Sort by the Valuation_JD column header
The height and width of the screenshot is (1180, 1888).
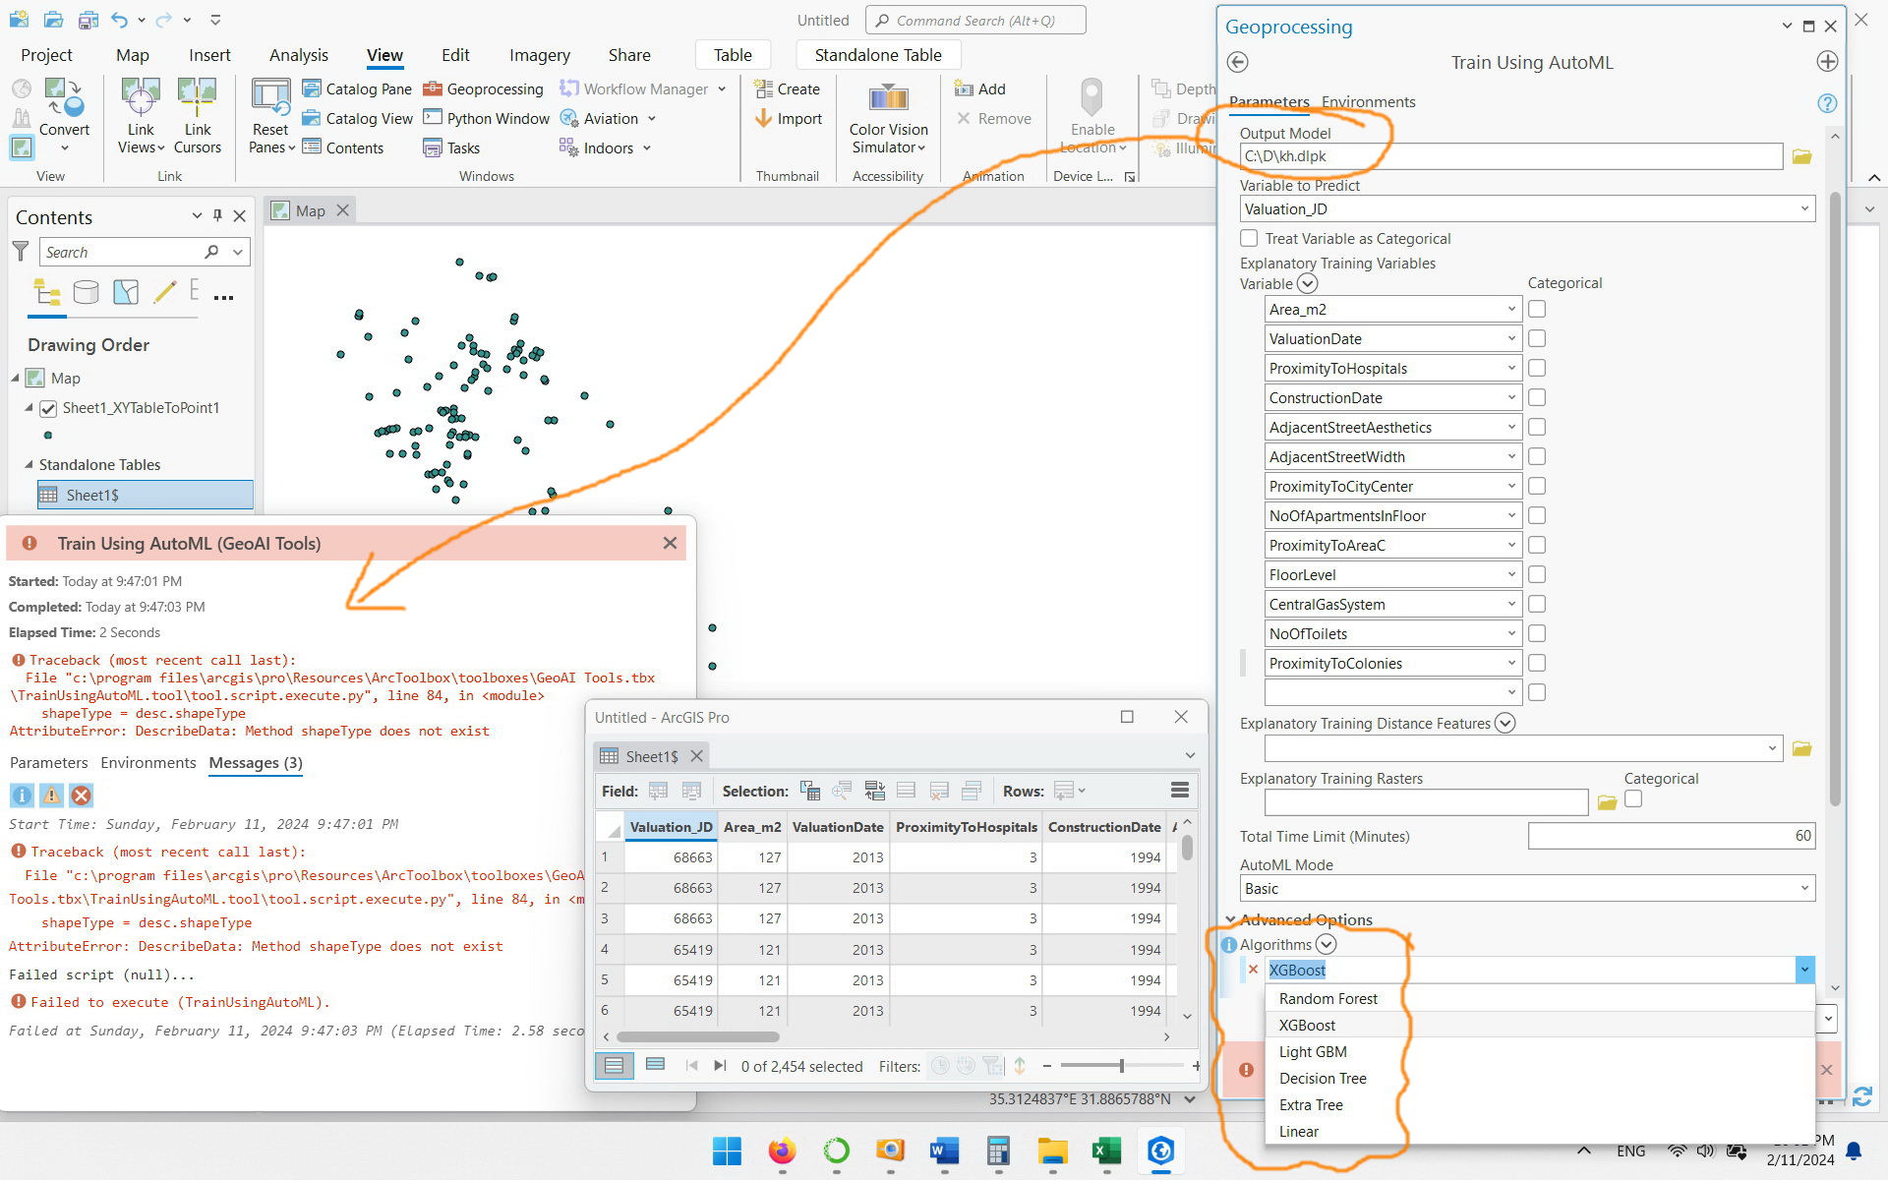(x=671, y=827)
